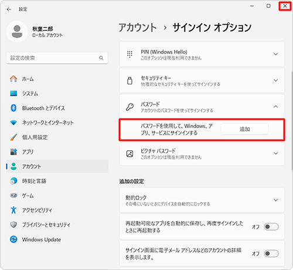Open アクセシビリティ settings category
The image size is (293, 270).
pos(57,210)
